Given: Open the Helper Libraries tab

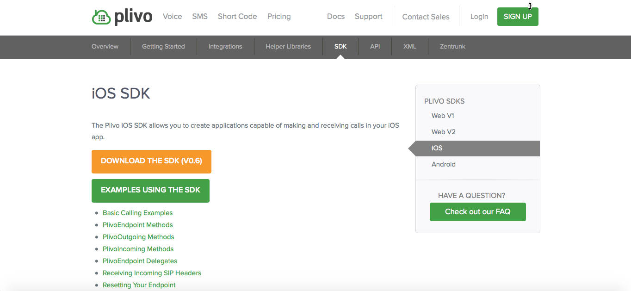Looking at the screenshot, I should (x=288, y=46).
